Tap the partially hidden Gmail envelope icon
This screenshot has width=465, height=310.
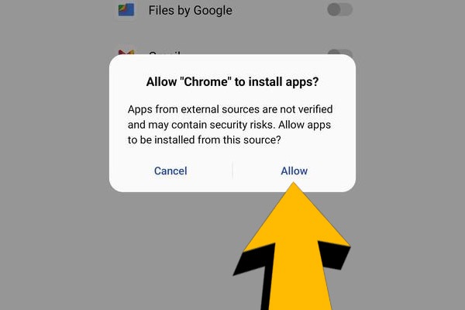click(x=126, y=52)
